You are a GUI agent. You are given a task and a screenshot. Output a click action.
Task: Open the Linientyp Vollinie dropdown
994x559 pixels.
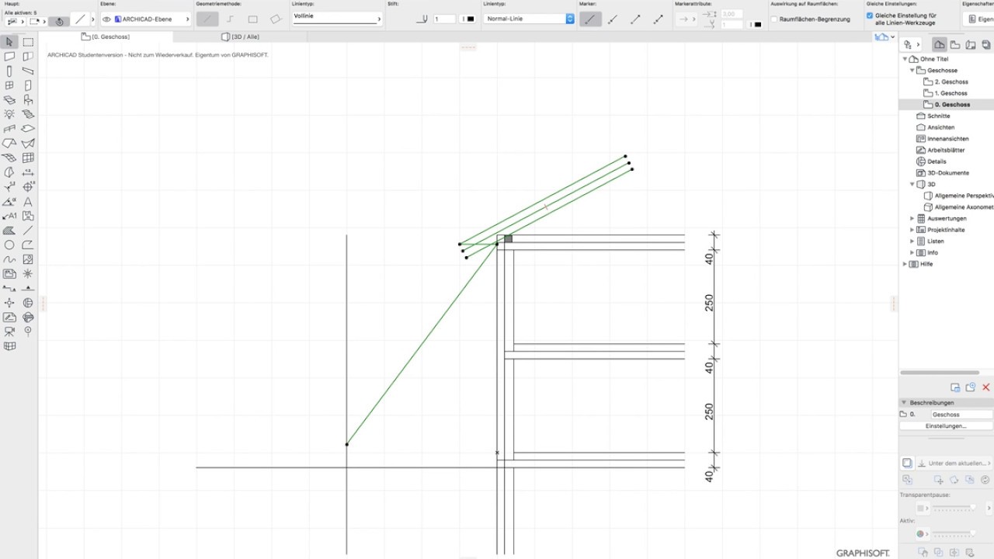338,19
